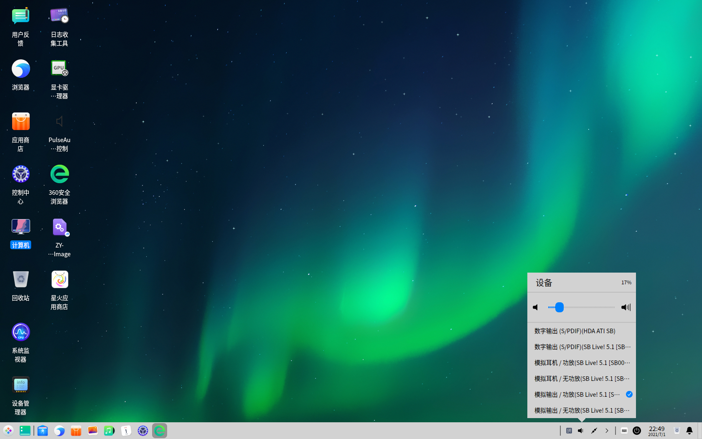Open the date and time display

(656, 431)
